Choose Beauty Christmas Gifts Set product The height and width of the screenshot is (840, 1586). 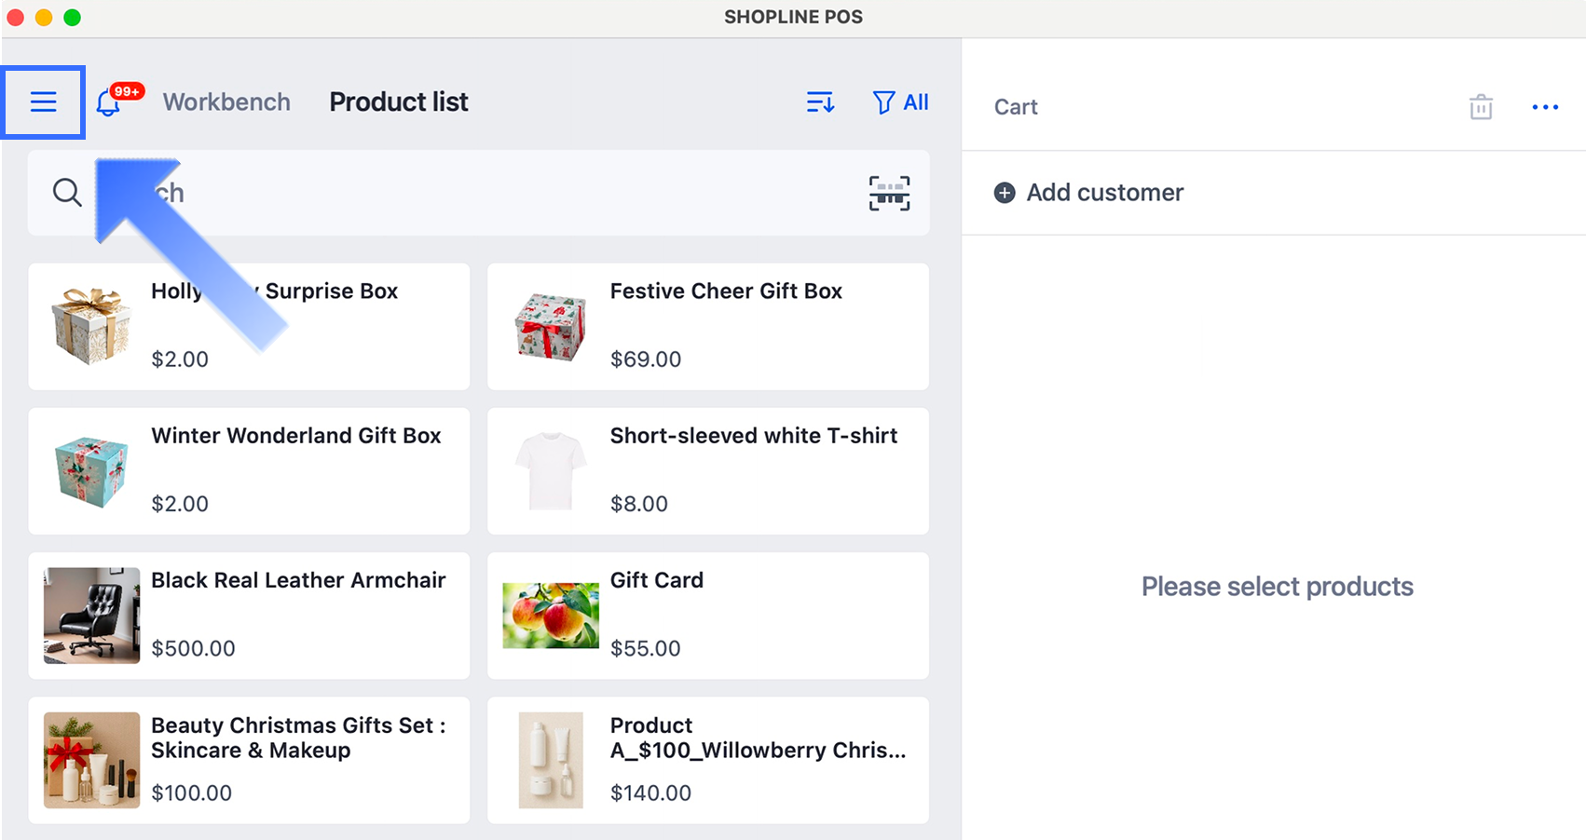pyautogui.click(x=249, y=760)
